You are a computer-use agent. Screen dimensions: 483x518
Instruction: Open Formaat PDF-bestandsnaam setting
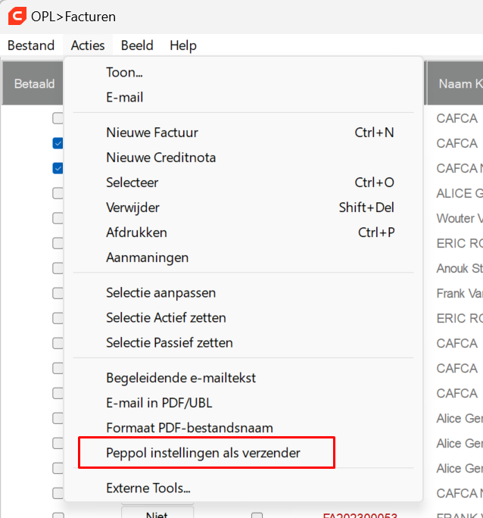[x=243, y=428]
